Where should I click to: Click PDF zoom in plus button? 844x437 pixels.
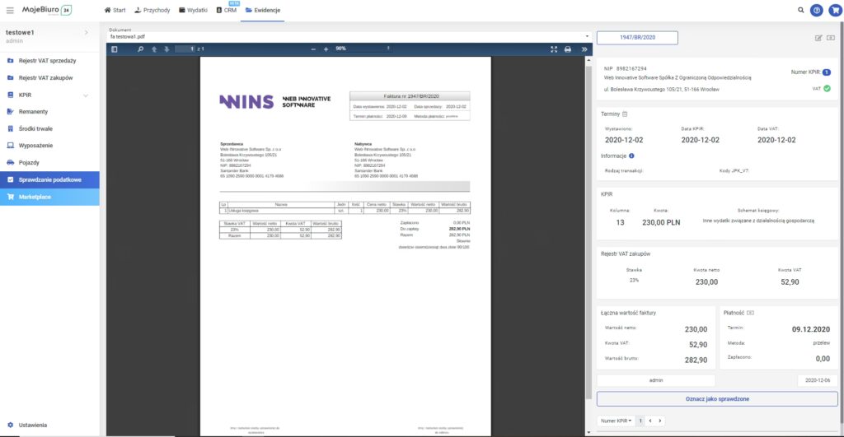click(326, 49)
